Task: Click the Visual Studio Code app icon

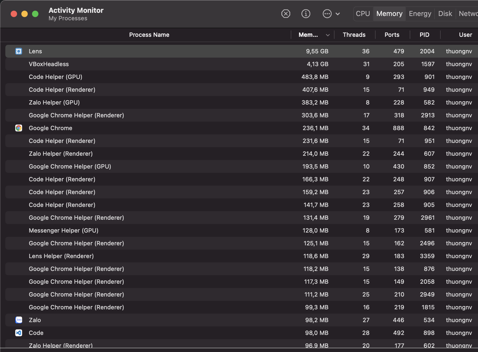Action: pos(19,333)
